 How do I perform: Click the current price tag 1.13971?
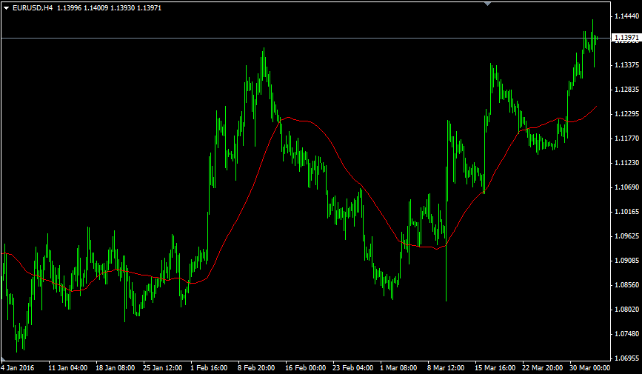tap(626, 38)
